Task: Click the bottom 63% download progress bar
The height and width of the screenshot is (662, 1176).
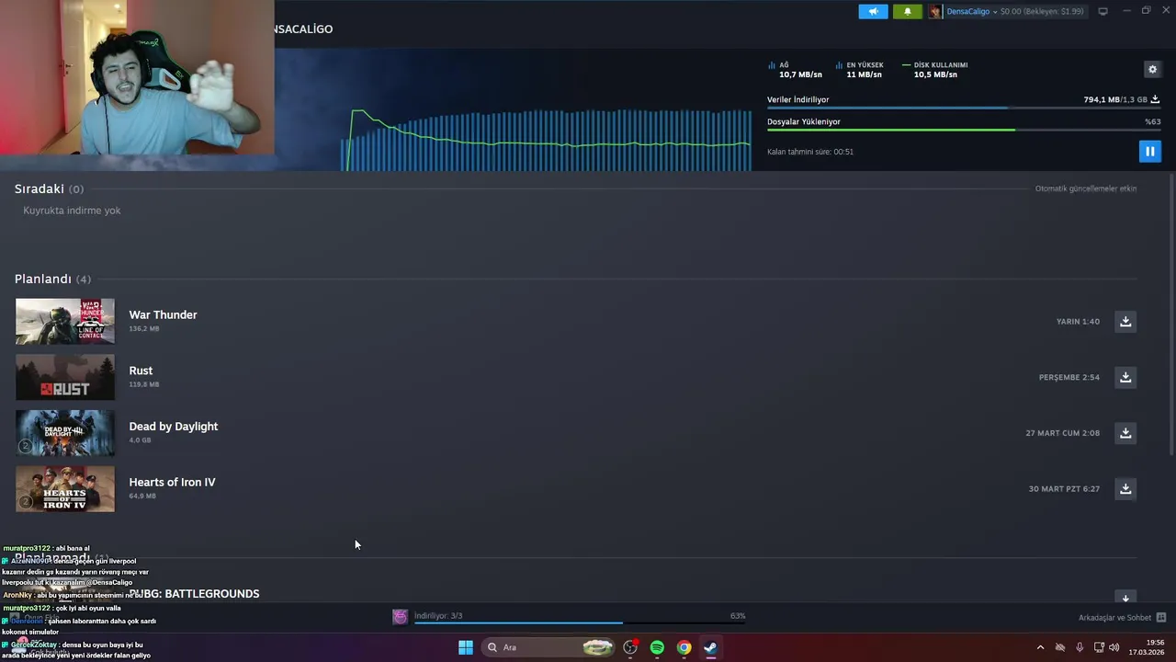Action: 580,622
